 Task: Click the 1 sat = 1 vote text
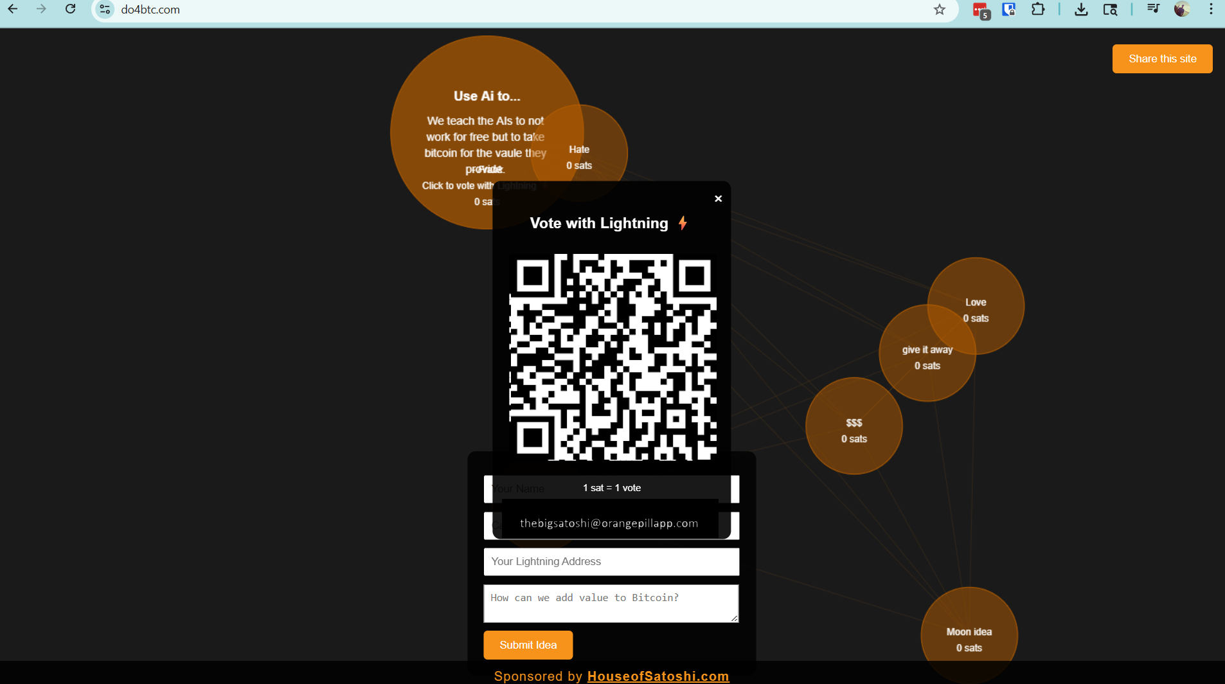click(612, 488)
